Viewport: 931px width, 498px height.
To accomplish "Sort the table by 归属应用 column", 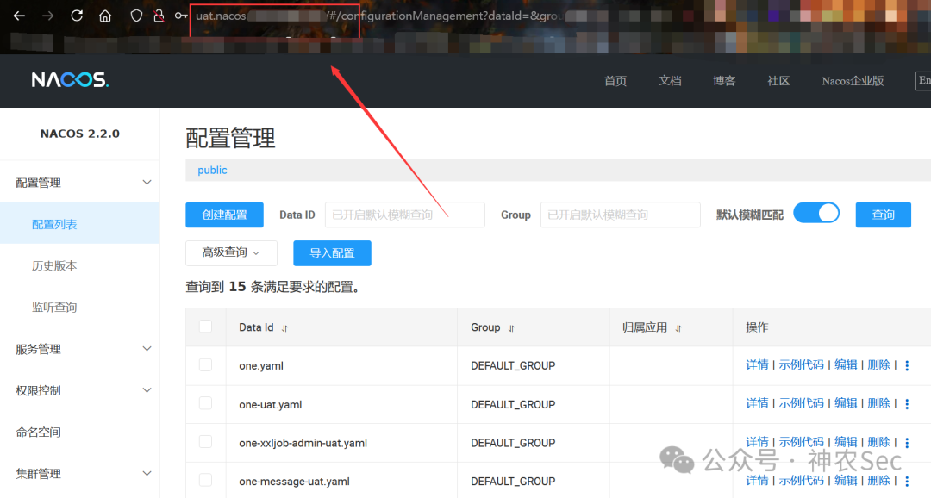I will [678, 328].
